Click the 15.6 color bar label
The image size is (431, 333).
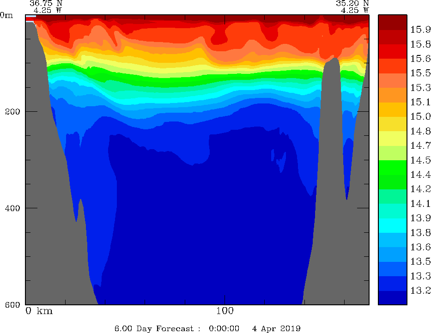[x=420, y=59]
